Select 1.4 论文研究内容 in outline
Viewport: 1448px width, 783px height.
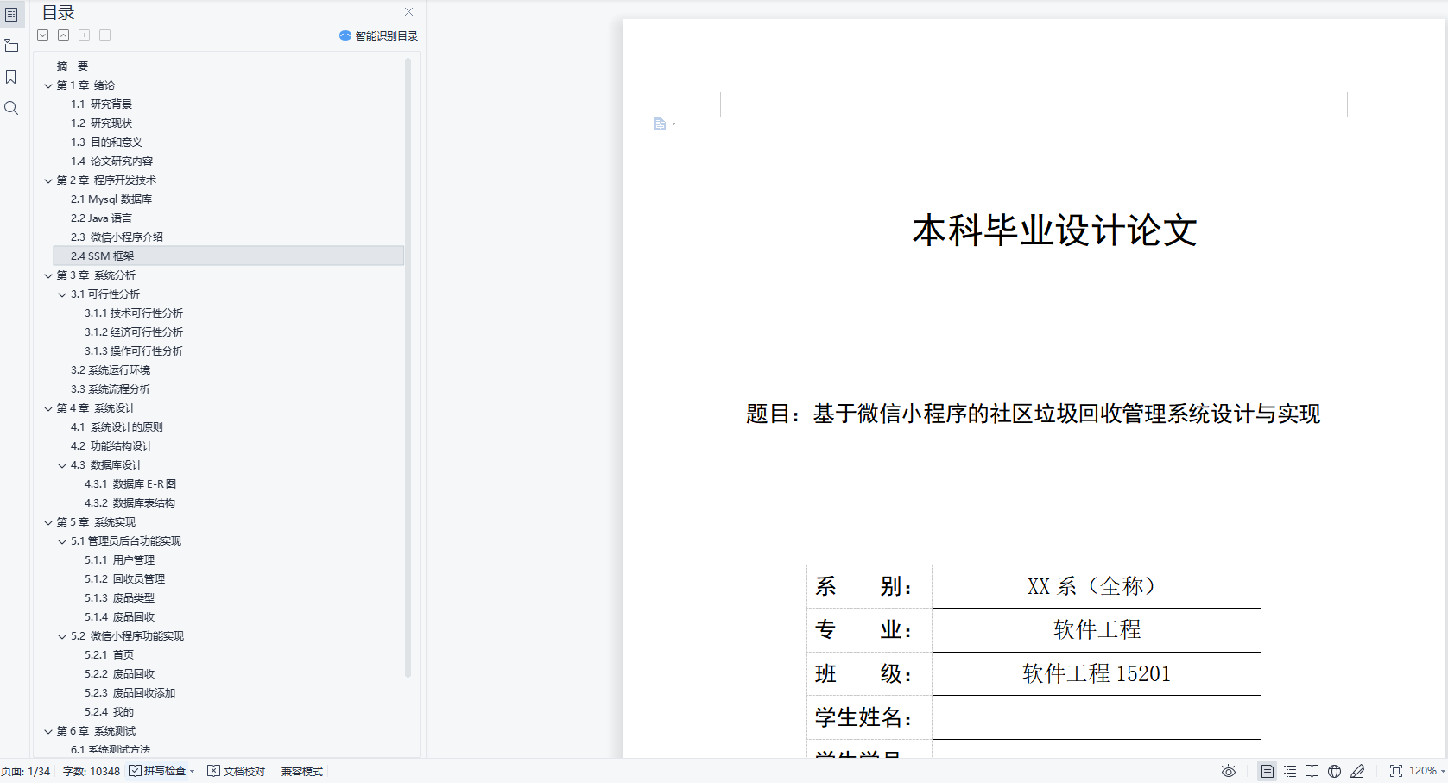tap(111, 161)
